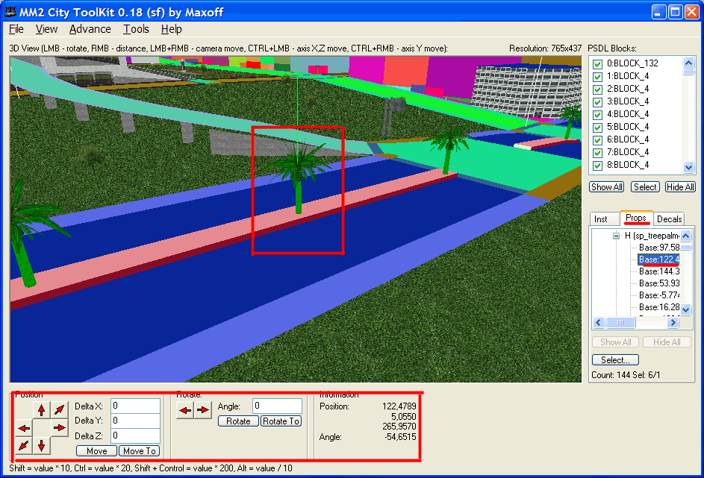Open the Advance menu
The height and width of the screenshot is (478, 704).
click(90, 29)
